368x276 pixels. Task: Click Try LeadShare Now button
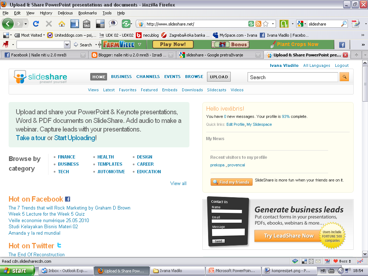pyautogui.click(x=289, y=236)
